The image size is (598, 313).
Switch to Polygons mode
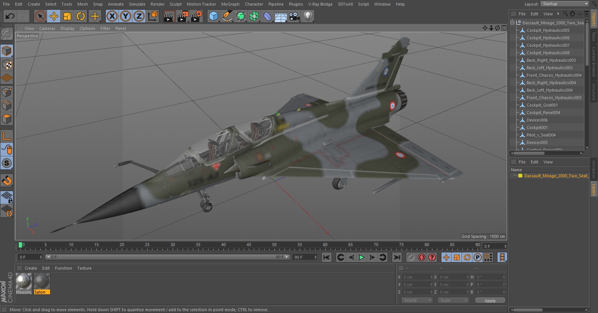pyautogui.click(x=7, y=119)
